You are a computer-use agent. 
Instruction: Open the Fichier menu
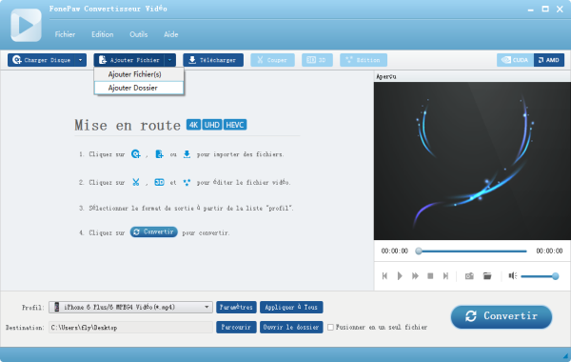65,34
